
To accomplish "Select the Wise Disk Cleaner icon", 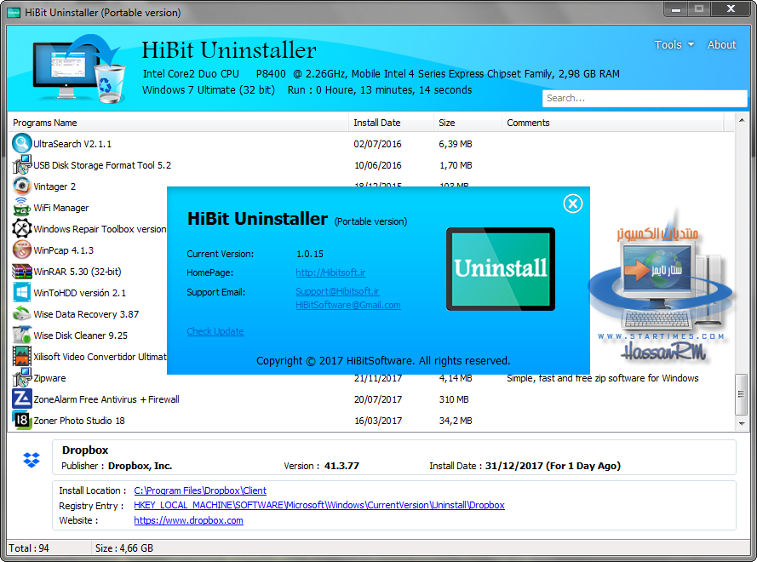I will [21, 335].
